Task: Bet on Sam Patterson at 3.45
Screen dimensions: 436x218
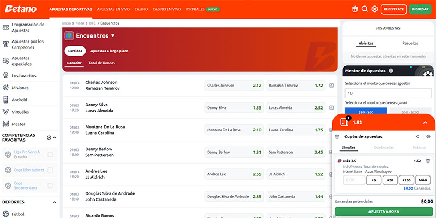Action: [296, 152]
